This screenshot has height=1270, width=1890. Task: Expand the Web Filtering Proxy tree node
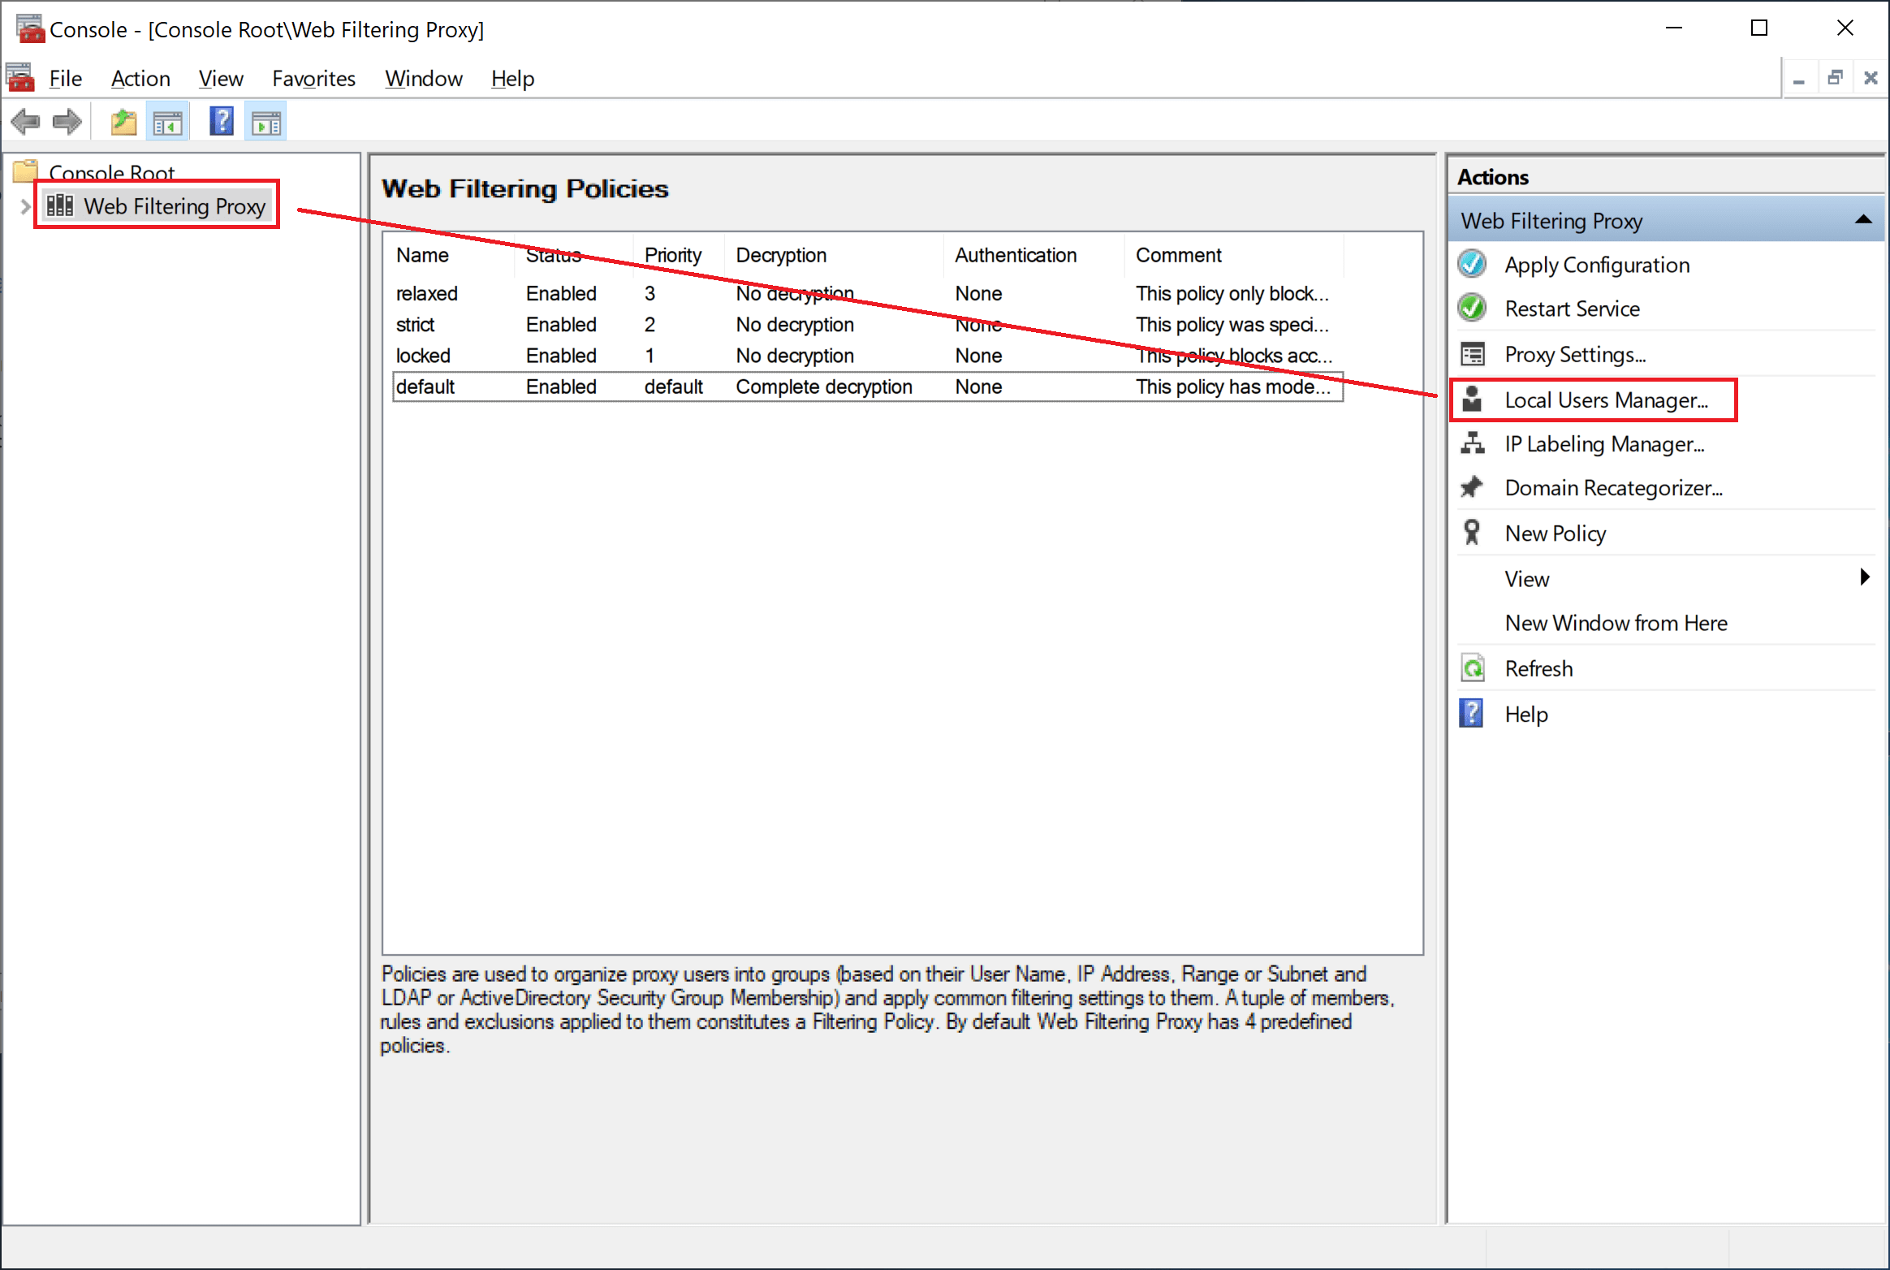coord(25,206)
